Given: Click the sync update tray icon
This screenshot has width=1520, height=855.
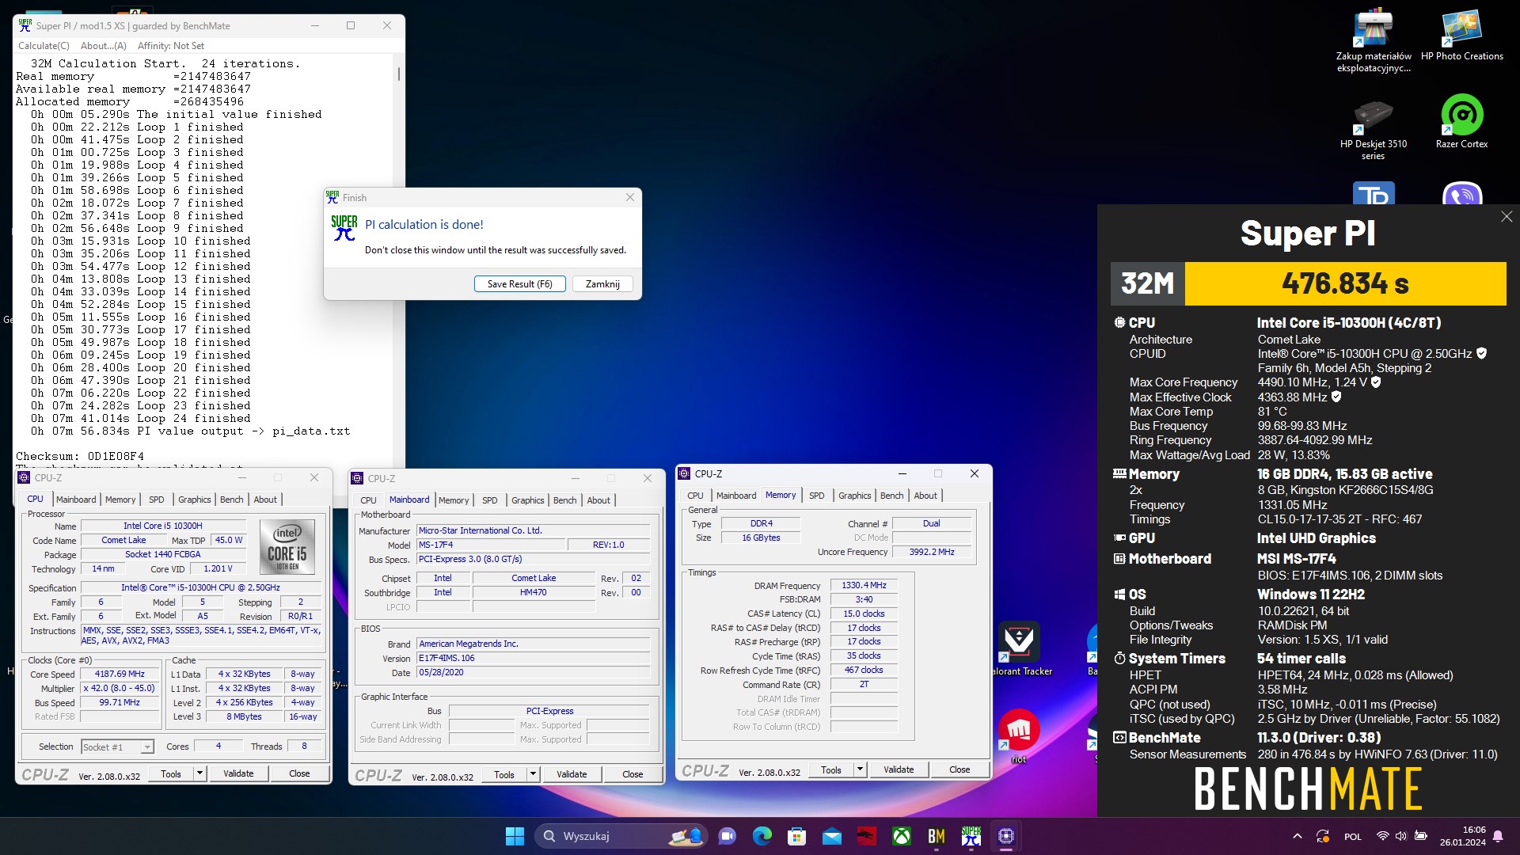Looking at the screenshot, I should tap(1323, 836).
